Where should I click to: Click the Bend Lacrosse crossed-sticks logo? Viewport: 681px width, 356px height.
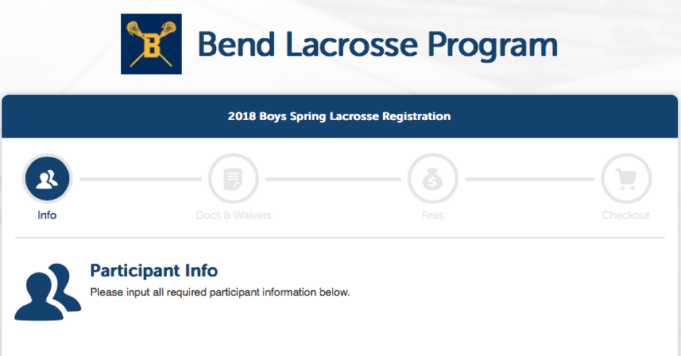(151, 44)
